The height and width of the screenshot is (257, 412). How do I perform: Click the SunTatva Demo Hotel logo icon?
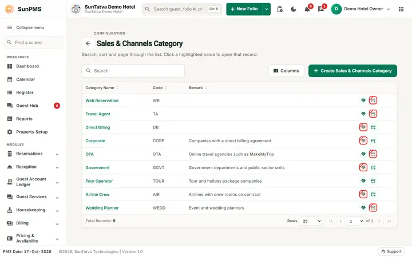(76, 9)
